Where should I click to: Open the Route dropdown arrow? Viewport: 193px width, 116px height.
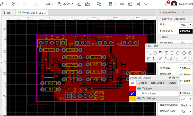(x=104, y=4)
